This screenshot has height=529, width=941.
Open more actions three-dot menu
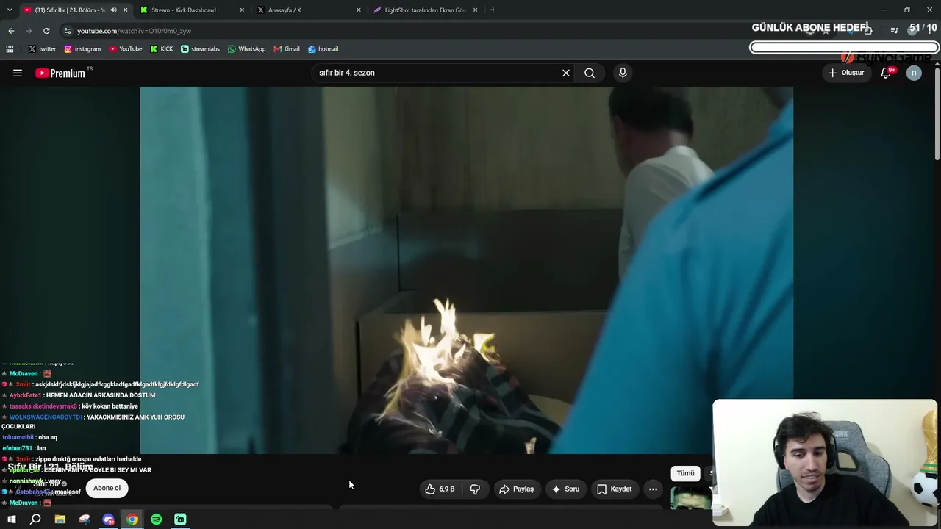click(x=653, y=489)
